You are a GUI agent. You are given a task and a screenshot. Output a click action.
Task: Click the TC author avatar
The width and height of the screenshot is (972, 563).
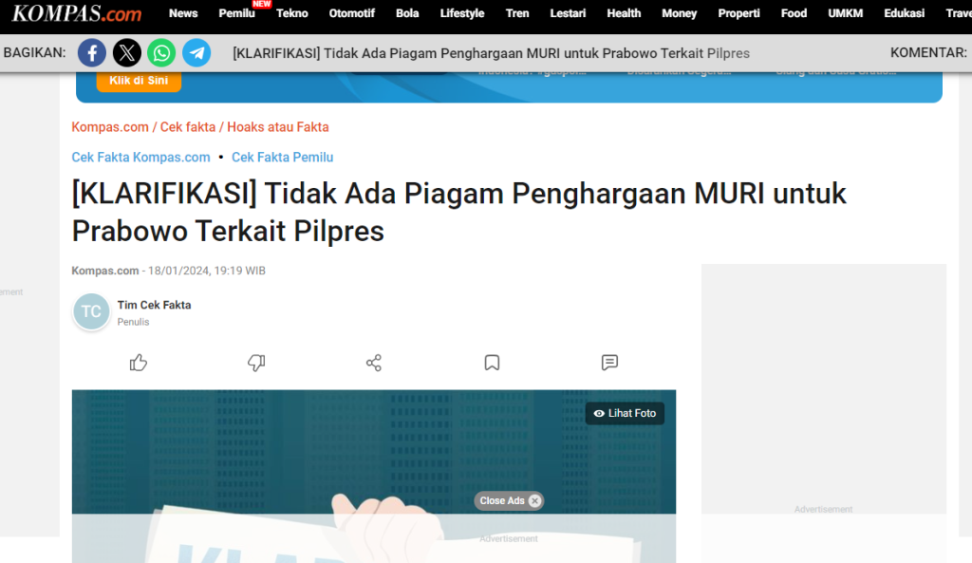click(x=91, y=311)
